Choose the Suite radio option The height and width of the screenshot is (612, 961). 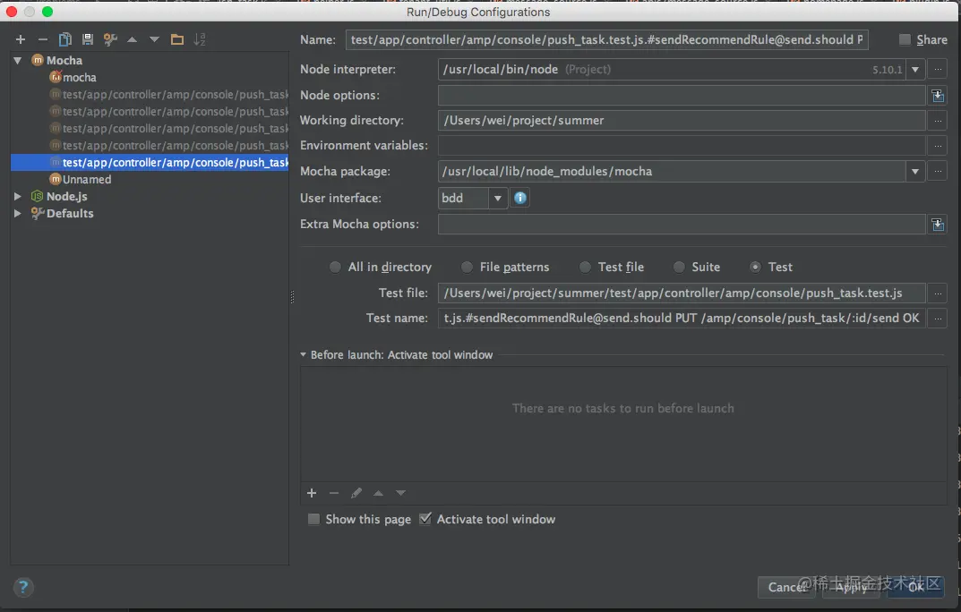pos(679,267)
